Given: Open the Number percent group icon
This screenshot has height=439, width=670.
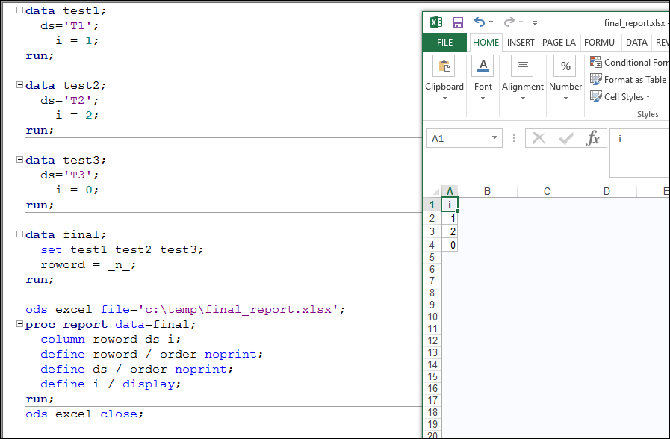Looking at the screenshot, I should 565,66.
